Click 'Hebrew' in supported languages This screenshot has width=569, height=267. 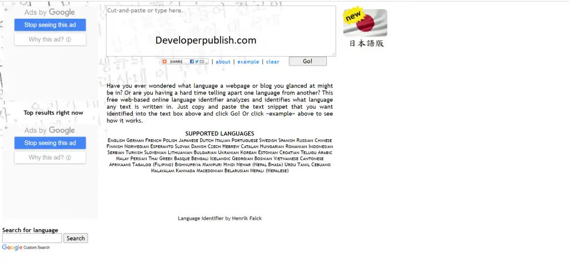pyautogui.click(x=231, y=147)
